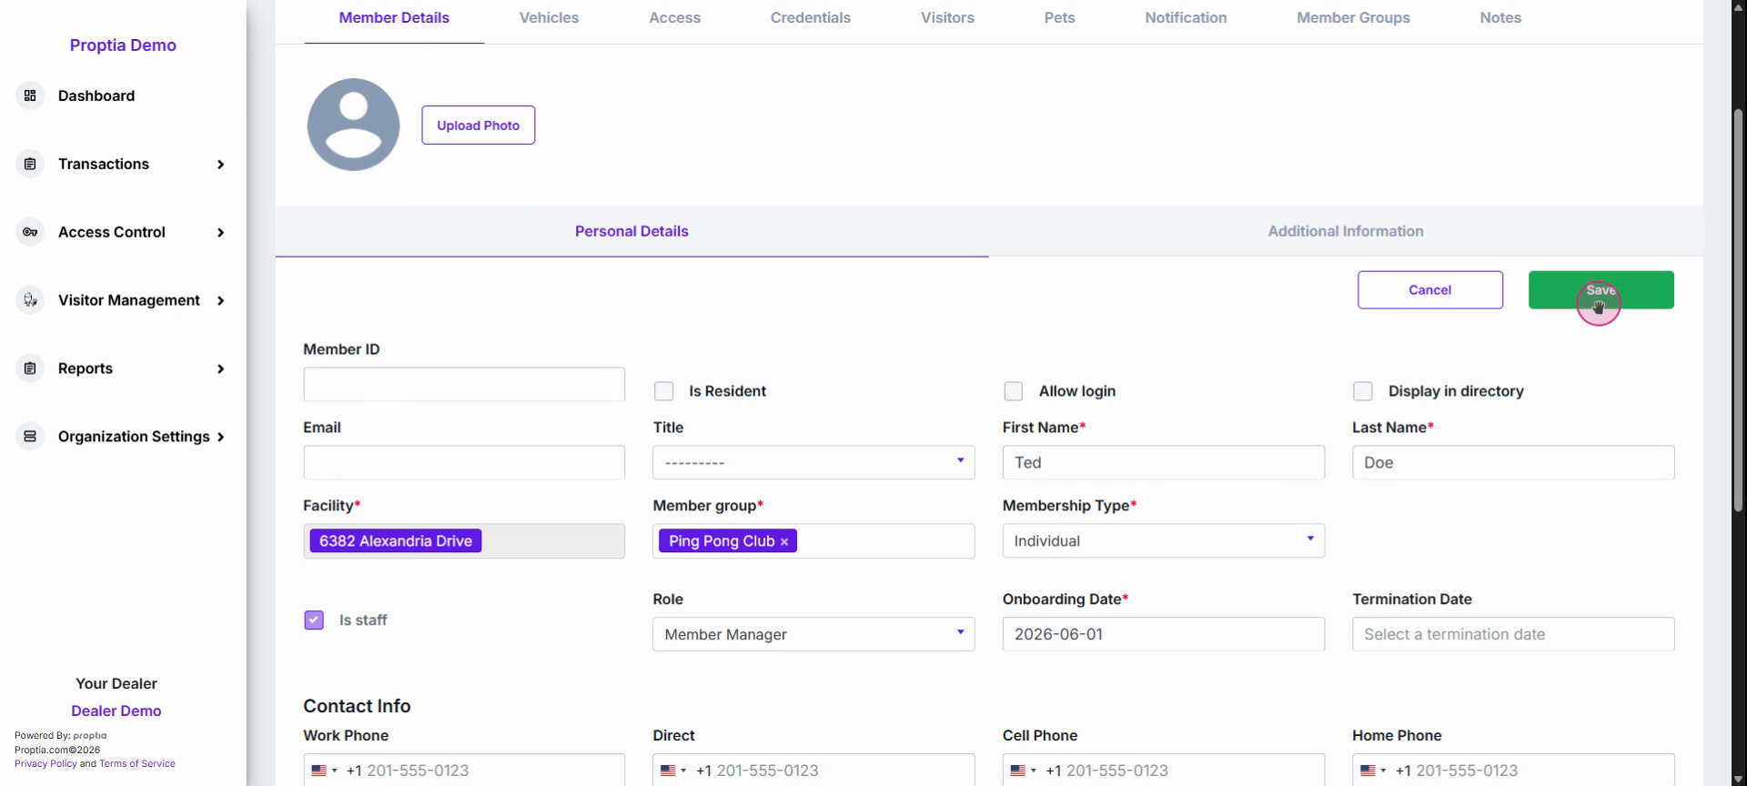This screenshot has width=1747, height=786.
Task: Switch to the Access tab
Action: click(x=674, y=17)
